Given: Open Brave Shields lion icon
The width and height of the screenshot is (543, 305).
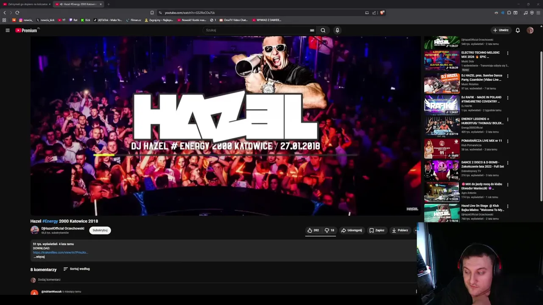Looking at the screenshot, I should pos(382,13).
